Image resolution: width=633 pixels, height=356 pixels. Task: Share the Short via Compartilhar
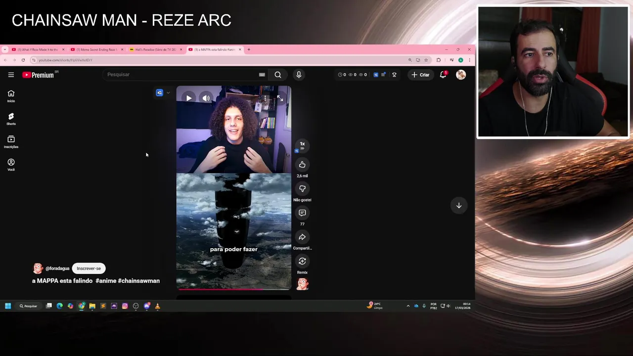coord(302,237)
